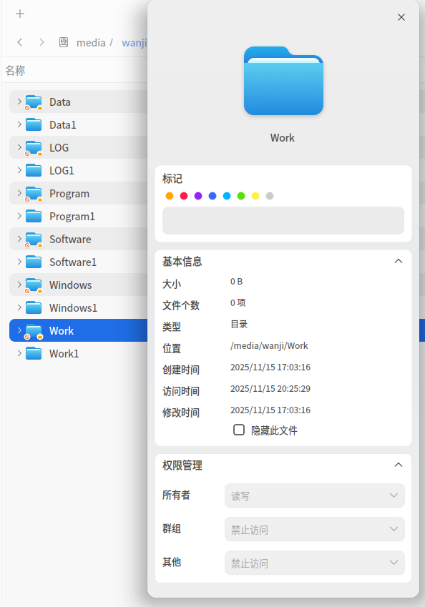Pick the purple tag color
Screen dimensions: 425x607
coord(198,196)
